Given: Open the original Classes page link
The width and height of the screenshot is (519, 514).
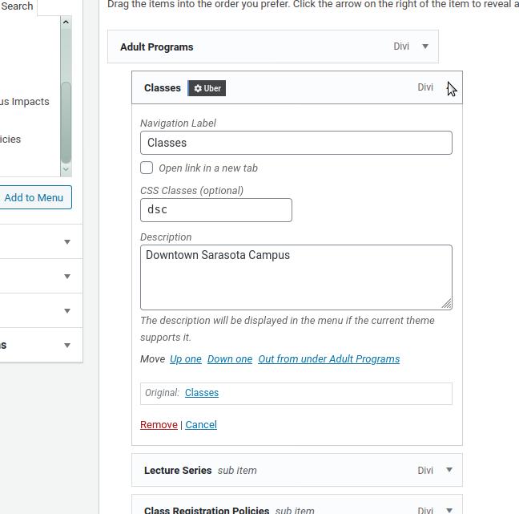Looking at the screenshot, I should click(202, 393).
